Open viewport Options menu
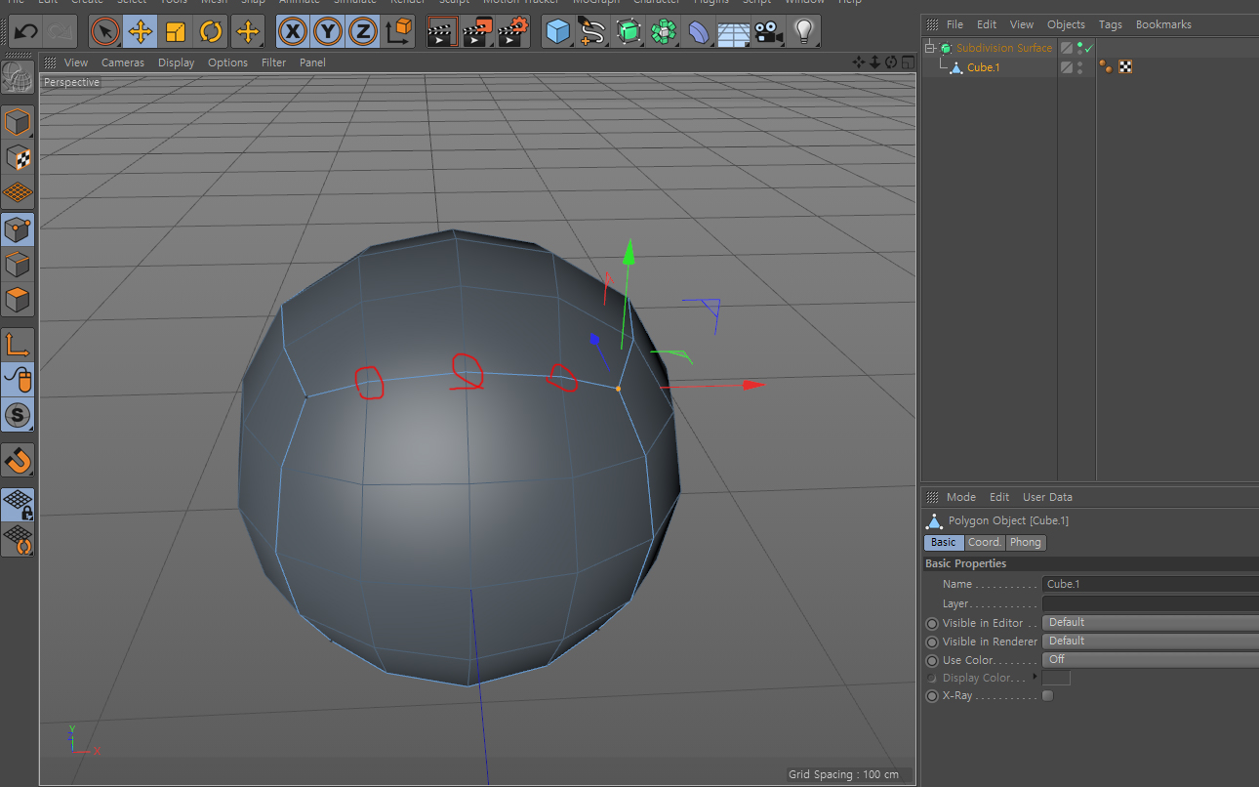 pos(228,62)
